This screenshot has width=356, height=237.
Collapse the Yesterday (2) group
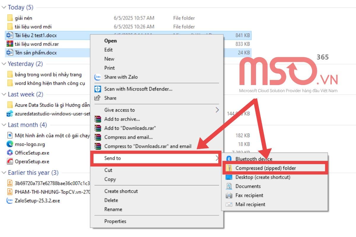pyautogui.click(x=4, y=64)
